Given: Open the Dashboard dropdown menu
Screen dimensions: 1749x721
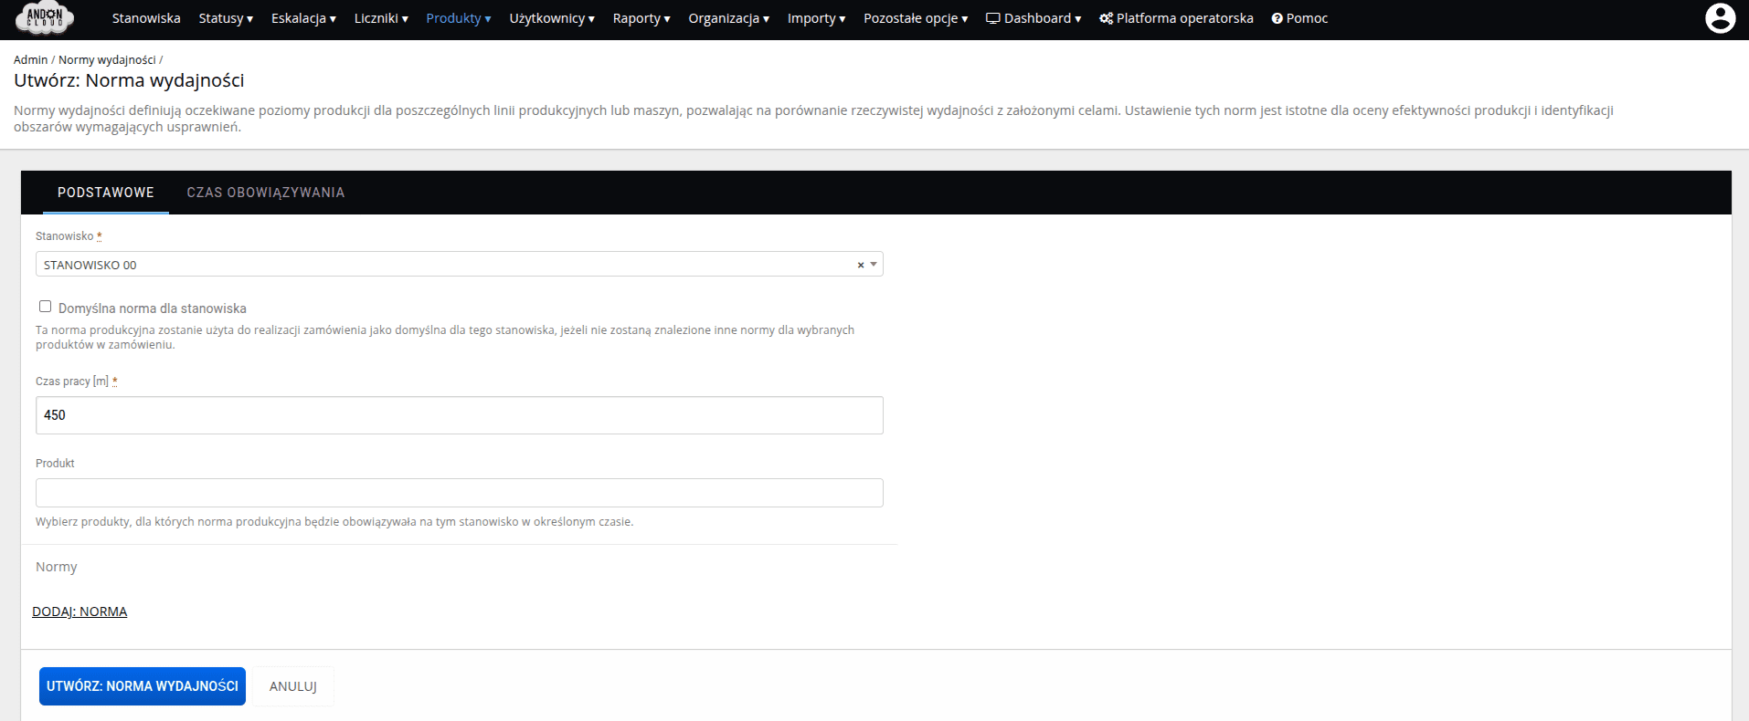Looking at the screenshot, I should pos(1033,18).
